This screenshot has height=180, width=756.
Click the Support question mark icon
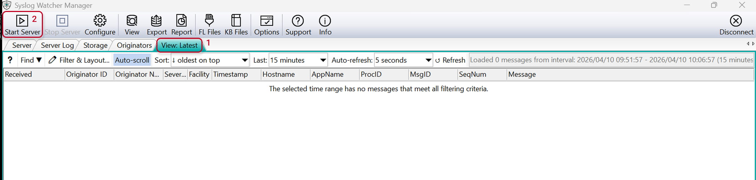(x=298, y=21)
